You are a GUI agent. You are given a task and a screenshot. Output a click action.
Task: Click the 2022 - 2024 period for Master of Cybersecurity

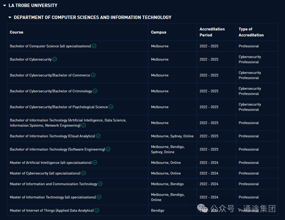click(209, 173)
